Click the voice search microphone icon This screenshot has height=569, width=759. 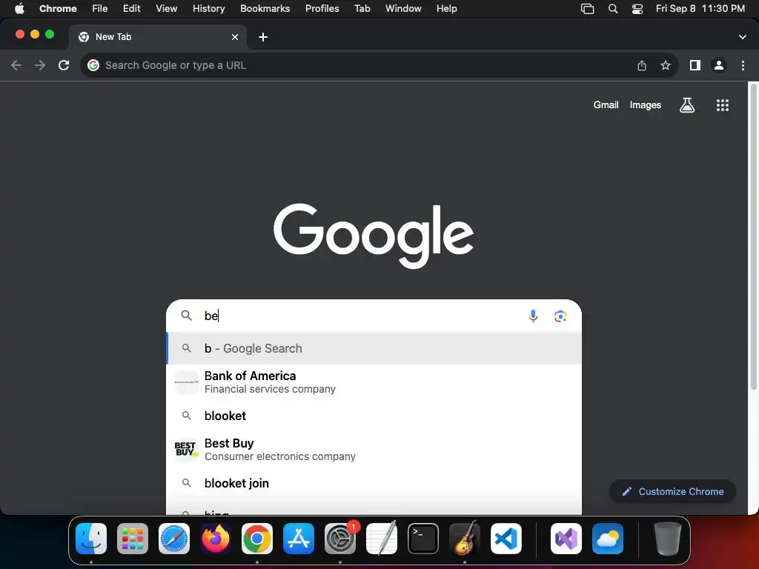coord(533,316)
